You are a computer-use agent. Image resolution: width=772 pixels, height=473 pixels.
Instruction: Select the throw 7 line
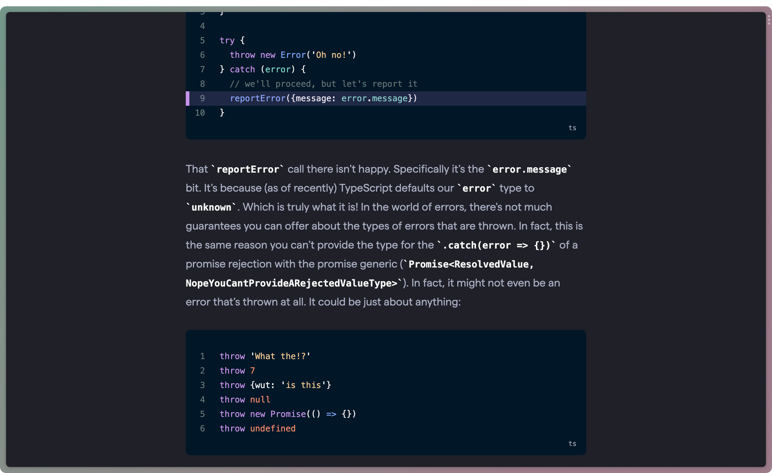click(237, 370)
